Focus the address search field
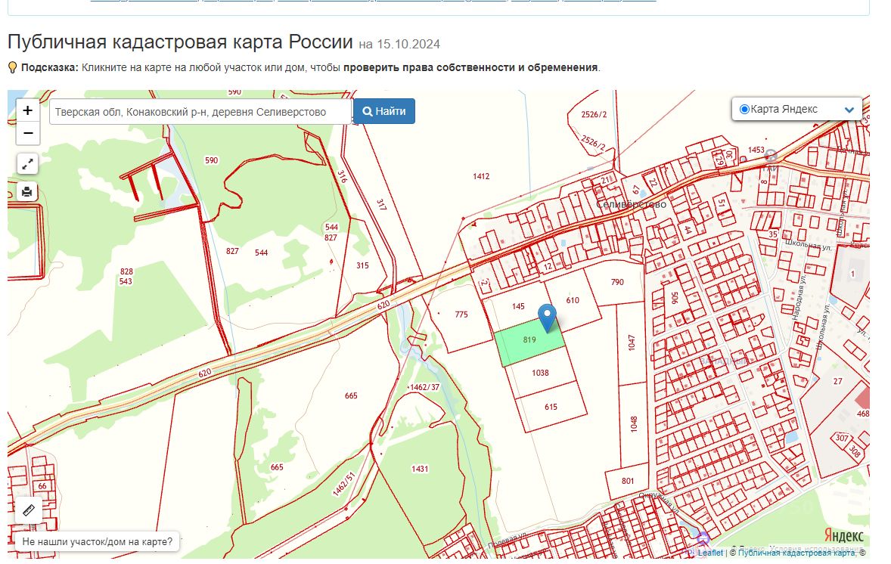891x564 pixels. (x=200, y=112)
